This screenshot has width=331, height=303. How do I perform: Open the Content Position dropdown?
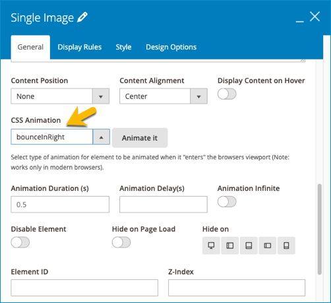(60, 96)
